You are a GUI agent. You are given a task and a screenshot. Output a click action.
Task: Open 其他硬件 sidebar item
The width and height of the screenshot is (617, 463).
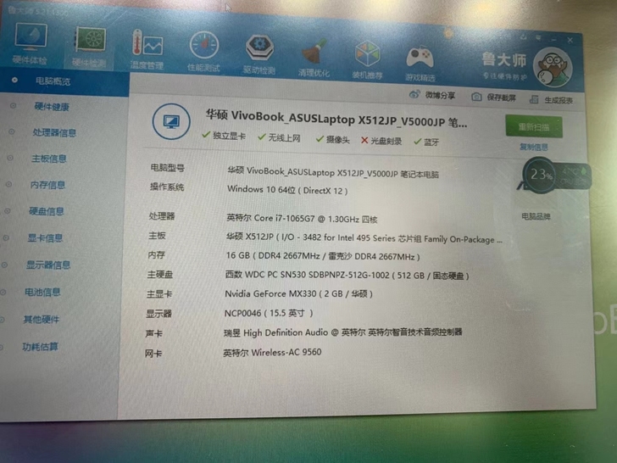[42, 320]
